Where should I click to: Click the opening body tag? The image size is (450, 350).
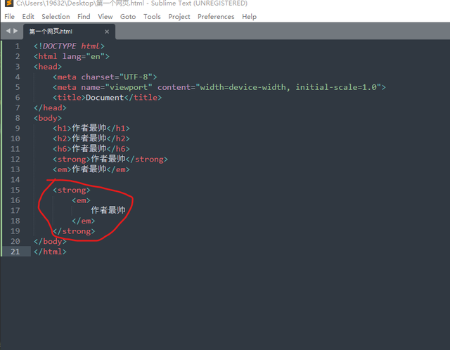[x=48, y=118]
